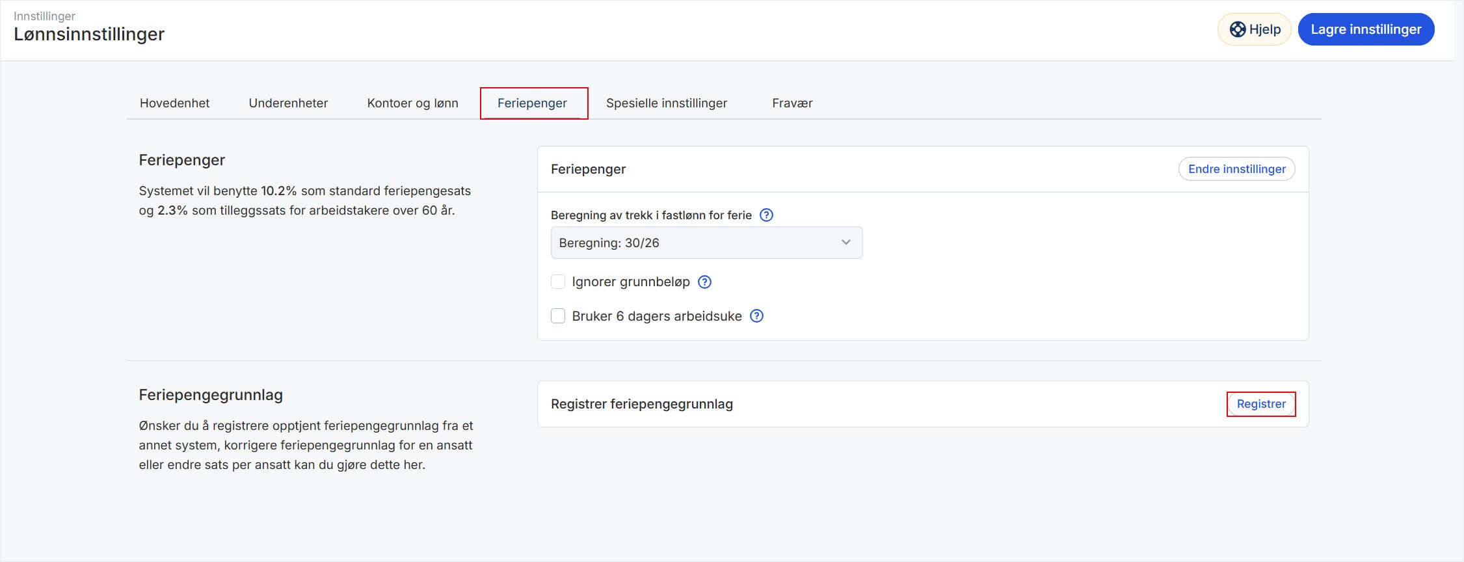
Task: Click the lifebuoy Hjelp icon
Action: tap(1237, 29)
